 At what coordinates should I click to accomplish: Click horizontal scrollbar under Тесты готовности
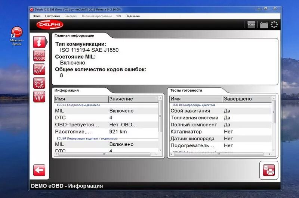pos(219,154)
